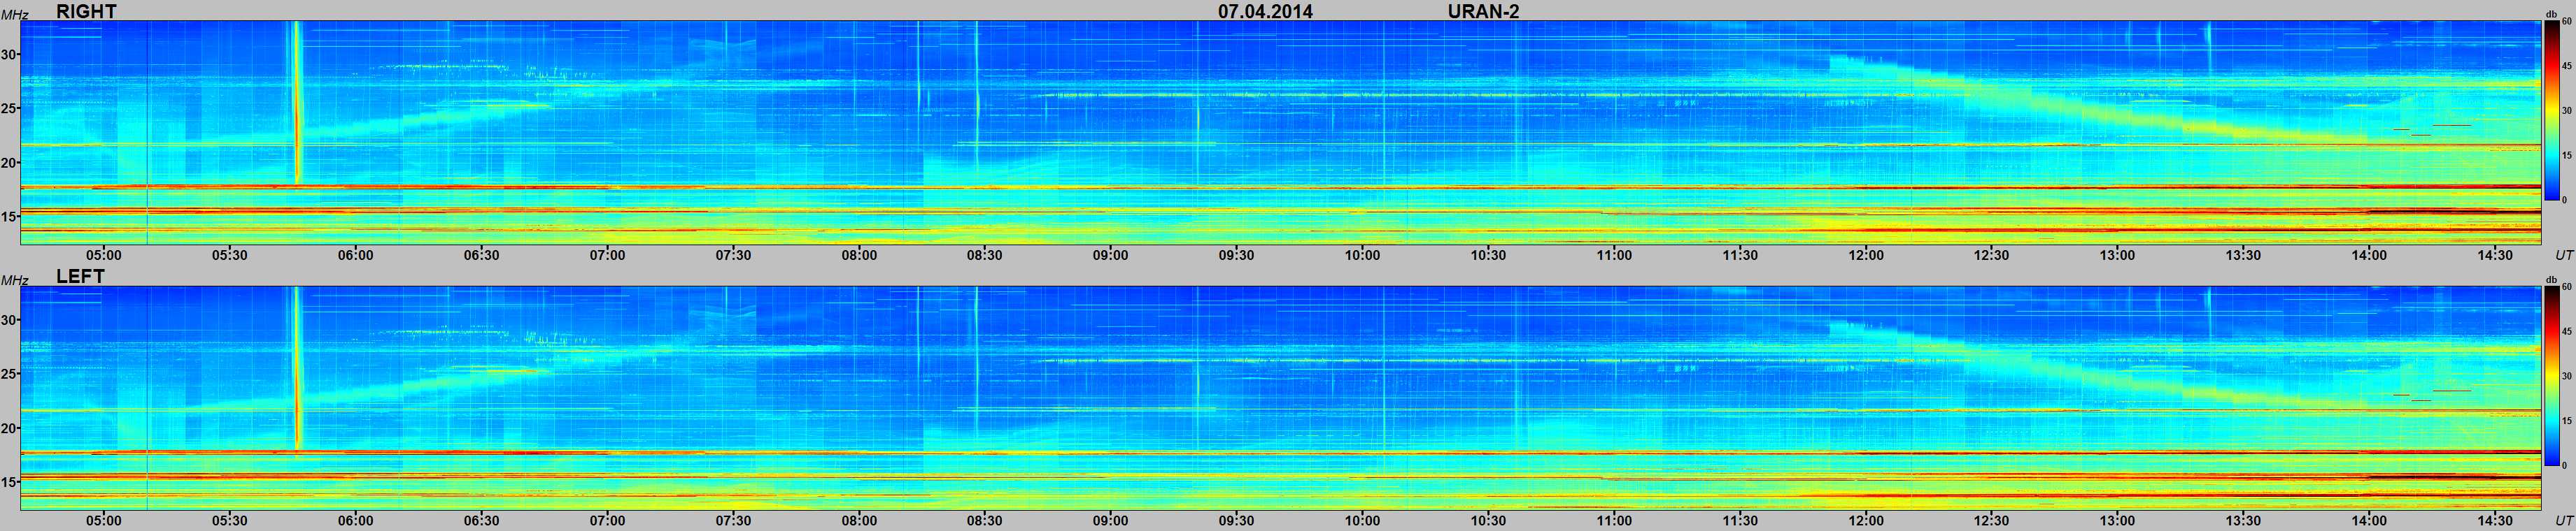Click 12:00 time tick under RIGHT panel
Screen dimensions: 2576x531
[x=1866, y=256]
